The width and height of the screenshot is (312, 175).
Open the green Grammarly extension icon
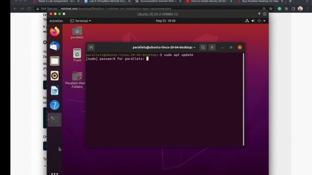[x=279, y=9]
